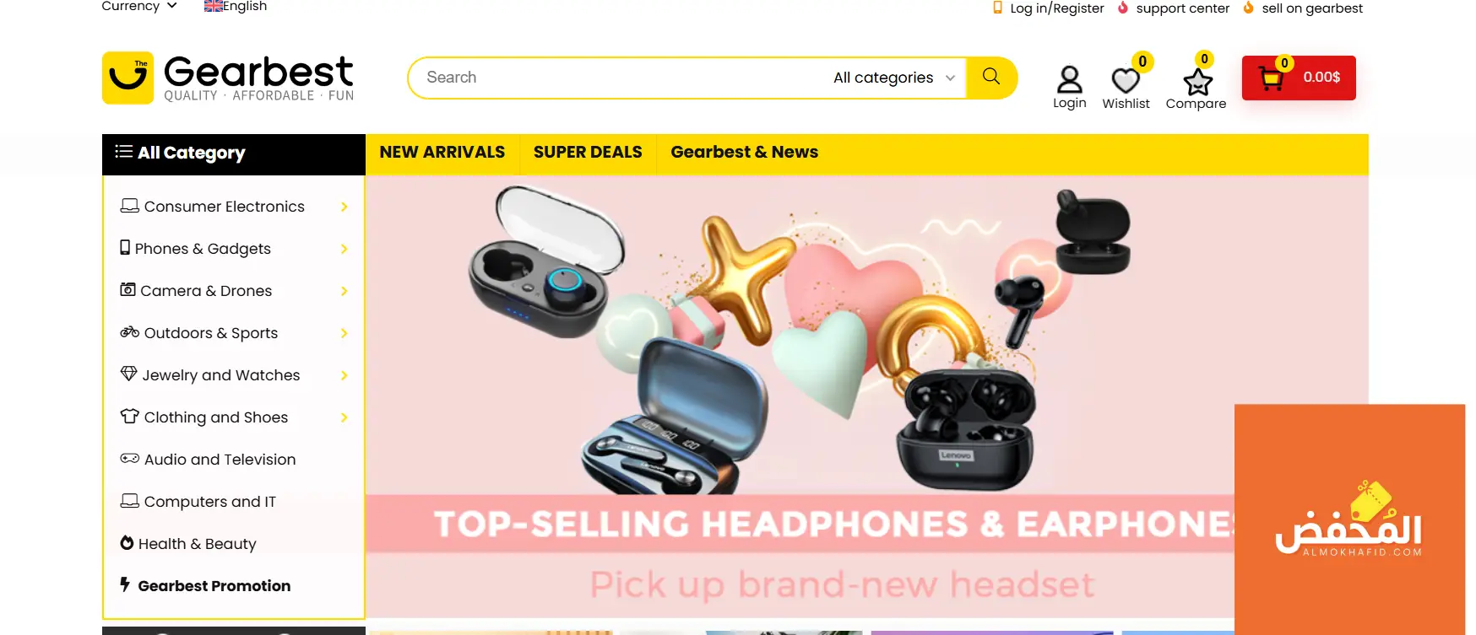Open the red shopping cart button
1476x635 pixels.
pos(1299,78)
